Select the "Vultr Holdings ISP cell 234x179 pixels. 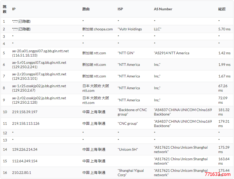click(x=130, y=29)
